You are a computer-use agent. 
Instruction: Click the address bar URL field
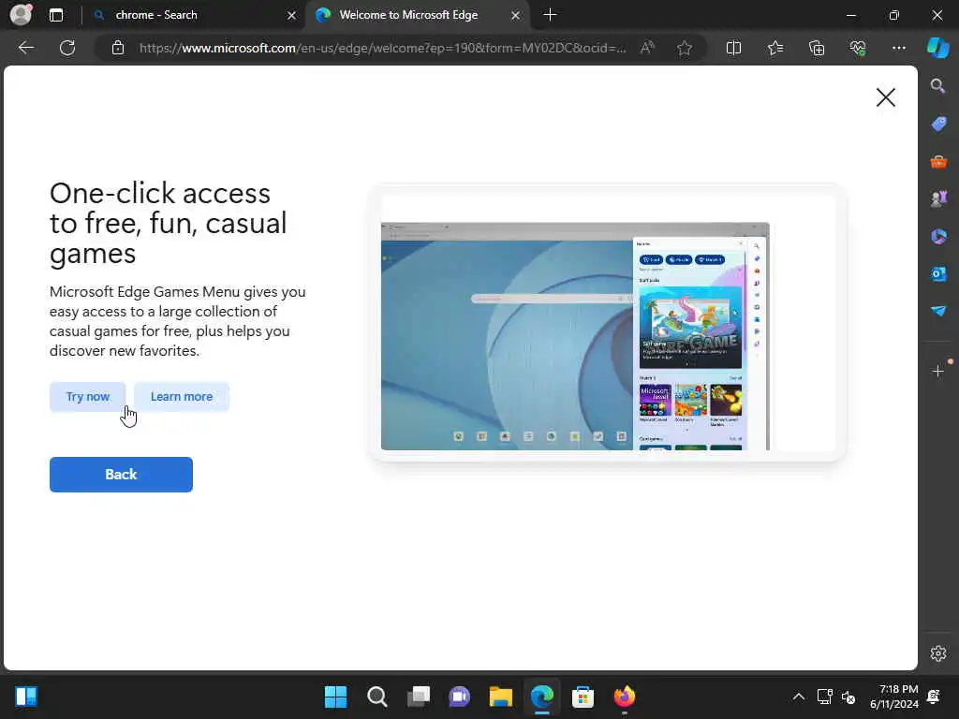[x=382, y=48]
